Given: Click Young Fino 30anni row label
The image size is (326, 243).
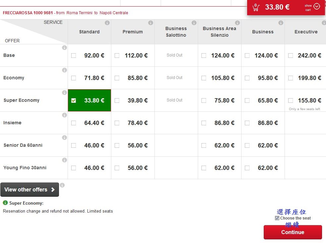Looking at the screenshot, I should pos(25,168).
